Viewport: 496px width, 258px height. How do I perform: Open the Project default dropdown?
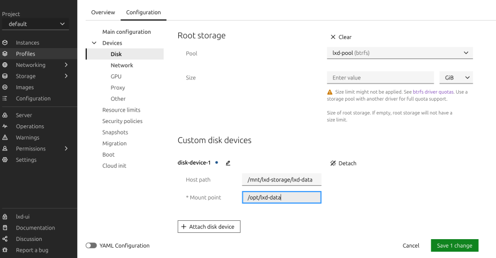click(35, 24)
